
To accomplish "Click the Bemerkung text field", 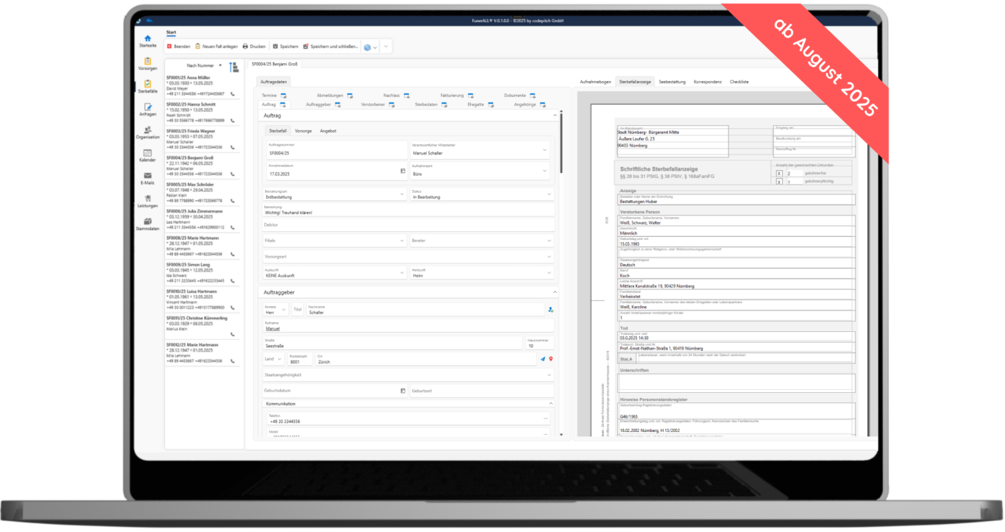I will (x=408, y=212).
